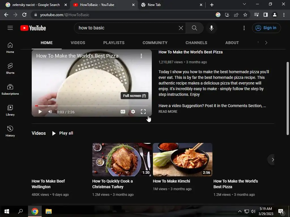Open the featured pizza video title link
Viewport: 290px width, 217px height.
pos(191,52)
